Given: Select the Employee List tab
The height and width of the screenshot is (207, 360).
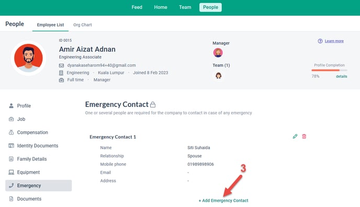Looking at the screenshot, I should (x=50, y=25).
